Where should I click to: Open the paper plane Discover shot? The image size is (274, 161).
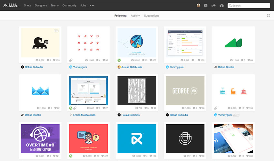coord(137,43)
